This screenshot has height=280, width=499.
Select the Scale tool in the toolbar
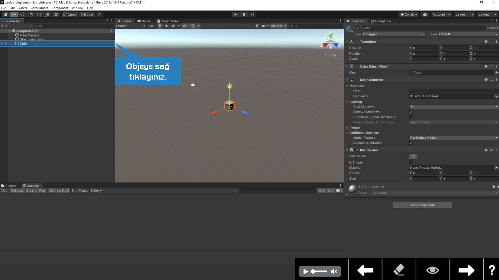click(31, 15)
